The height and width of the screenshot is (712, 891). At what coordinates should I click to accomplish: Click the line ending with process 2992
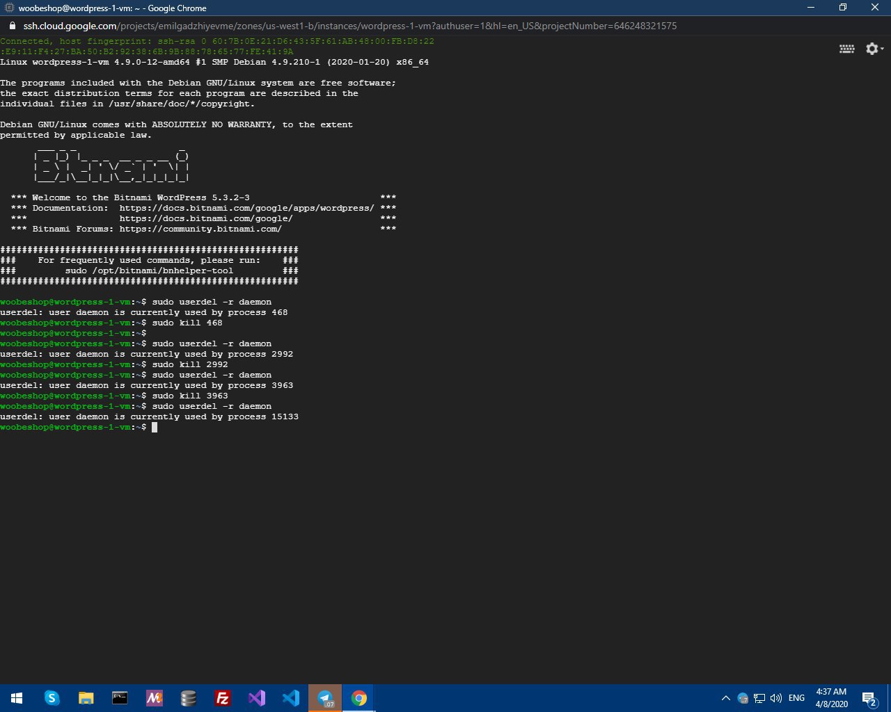point(146,355)
